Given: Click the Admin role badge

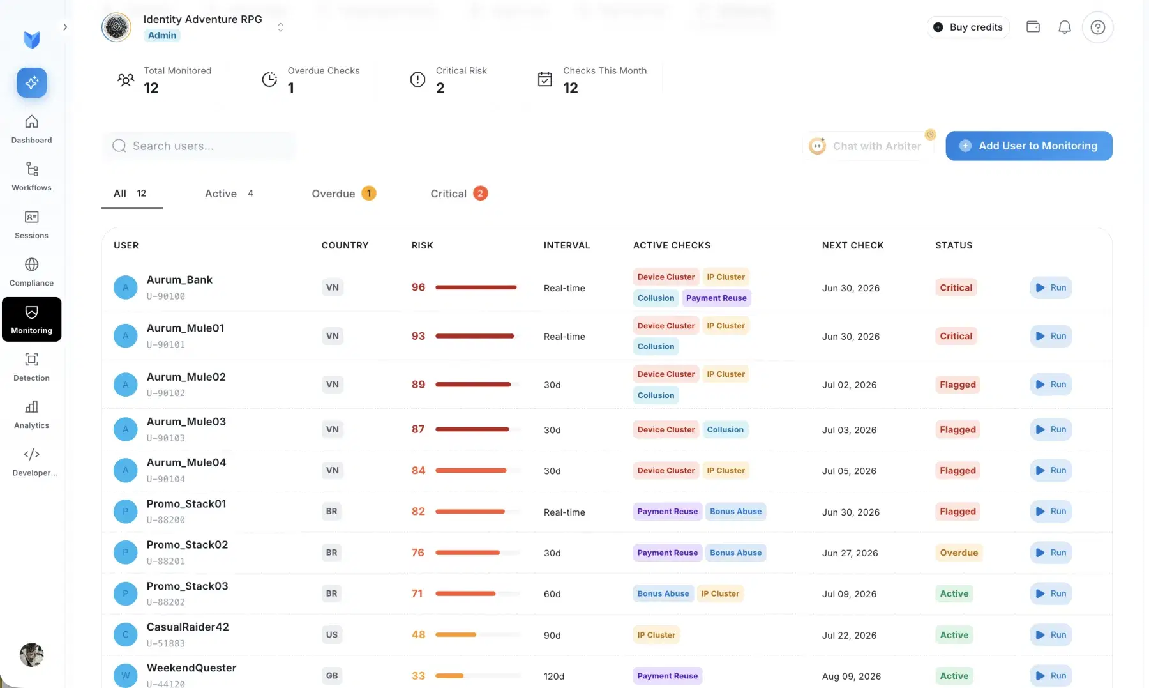Looking at the screenshot, I should [162, 36].
